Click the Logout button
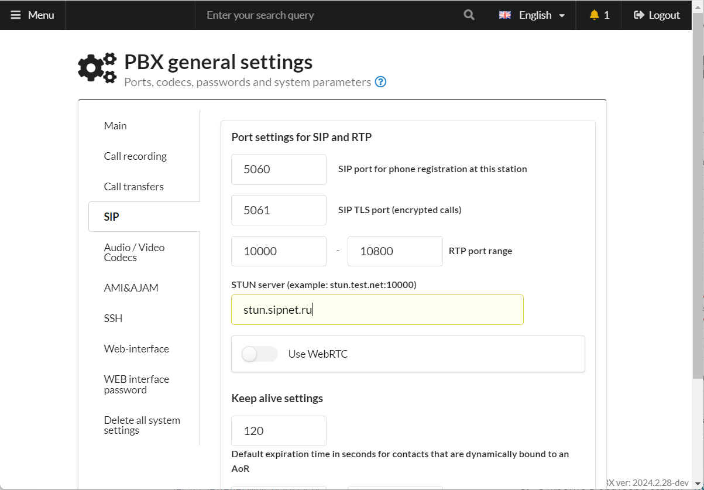Viewport: 704px width, 490px height. coord(657,15)
